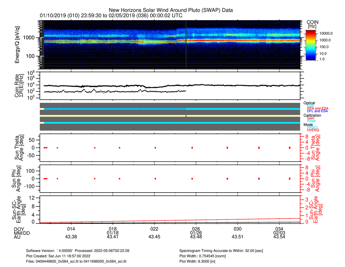Click the red right-side 'Sun Theta Angle' axis label

(x=314, y=148)
